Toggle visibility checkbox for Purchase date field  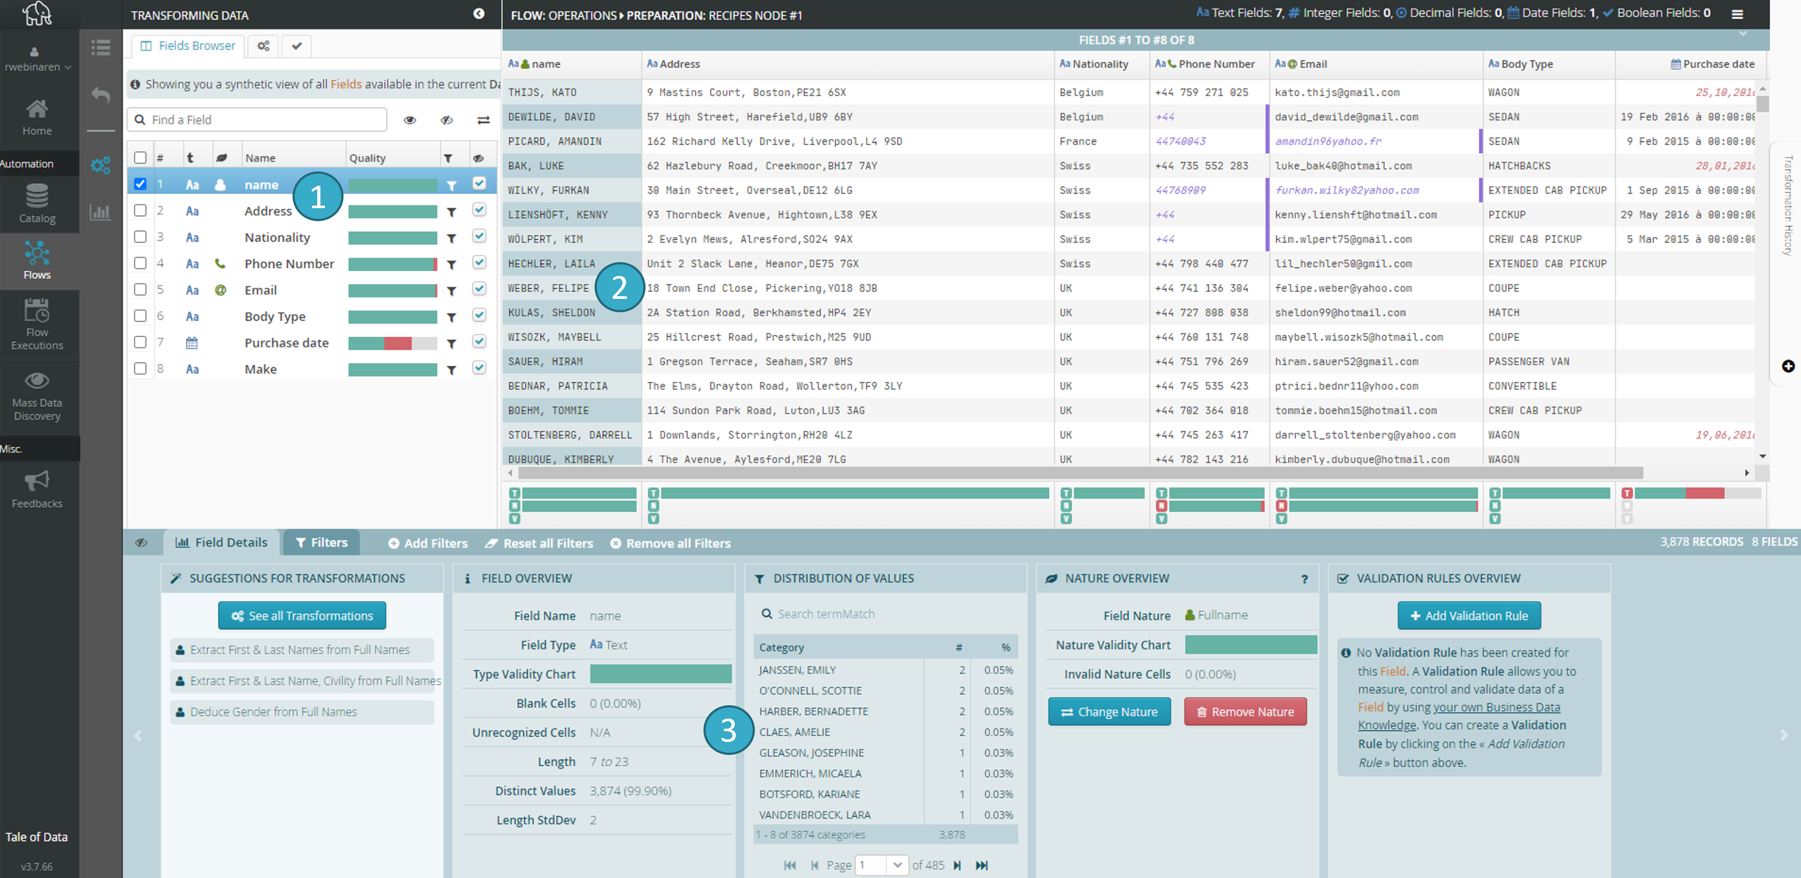point(479,341)
